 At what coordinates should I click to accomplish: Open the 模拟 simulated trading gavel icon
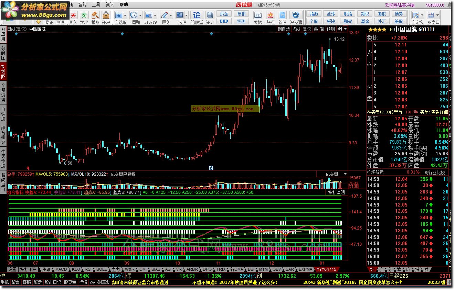95,15
